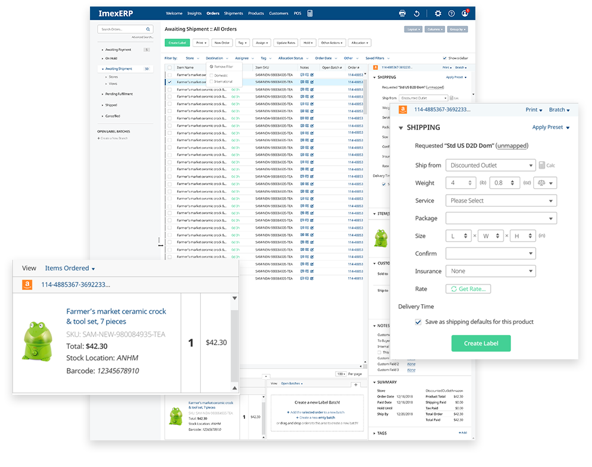Screen dimensions: 592x467
Task: Click the New Order button
Action: 222,43
